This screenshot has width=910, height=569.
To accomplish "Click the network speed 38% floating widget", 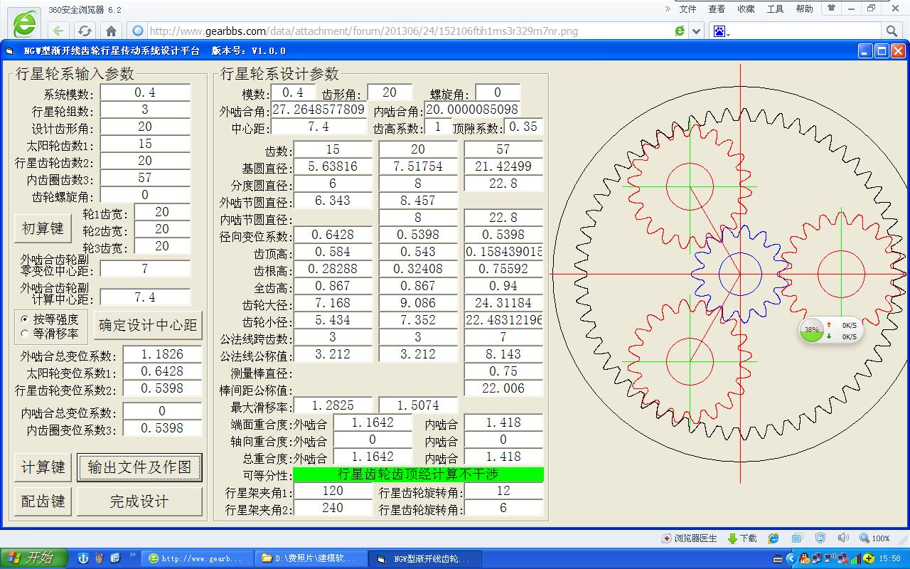I will tap(830, 330).
